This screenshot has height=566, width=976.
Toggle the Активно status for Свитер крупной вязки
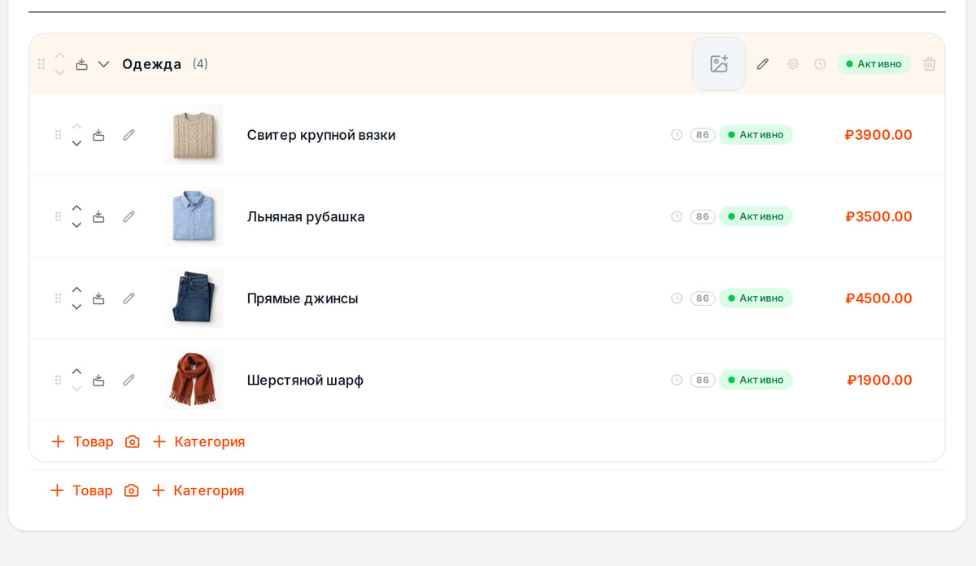click(756, 135)
